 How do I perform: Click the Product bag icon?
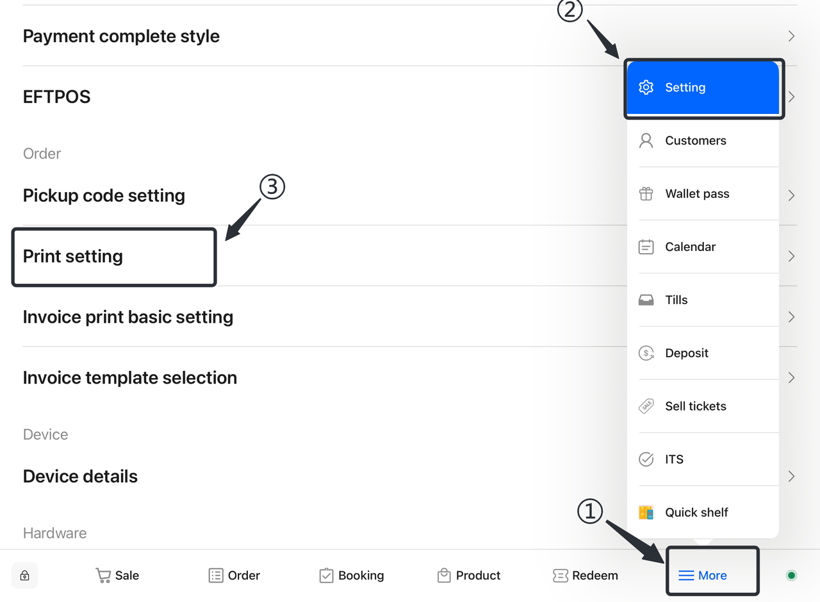(444, 575)
